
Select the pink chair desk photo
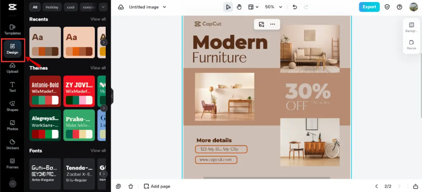tap(224, 97)
